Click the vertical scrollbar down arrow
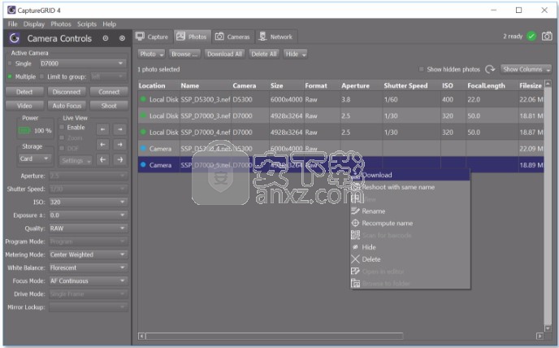This screenshot has width=559, height=348. click(x=548, y=328)
